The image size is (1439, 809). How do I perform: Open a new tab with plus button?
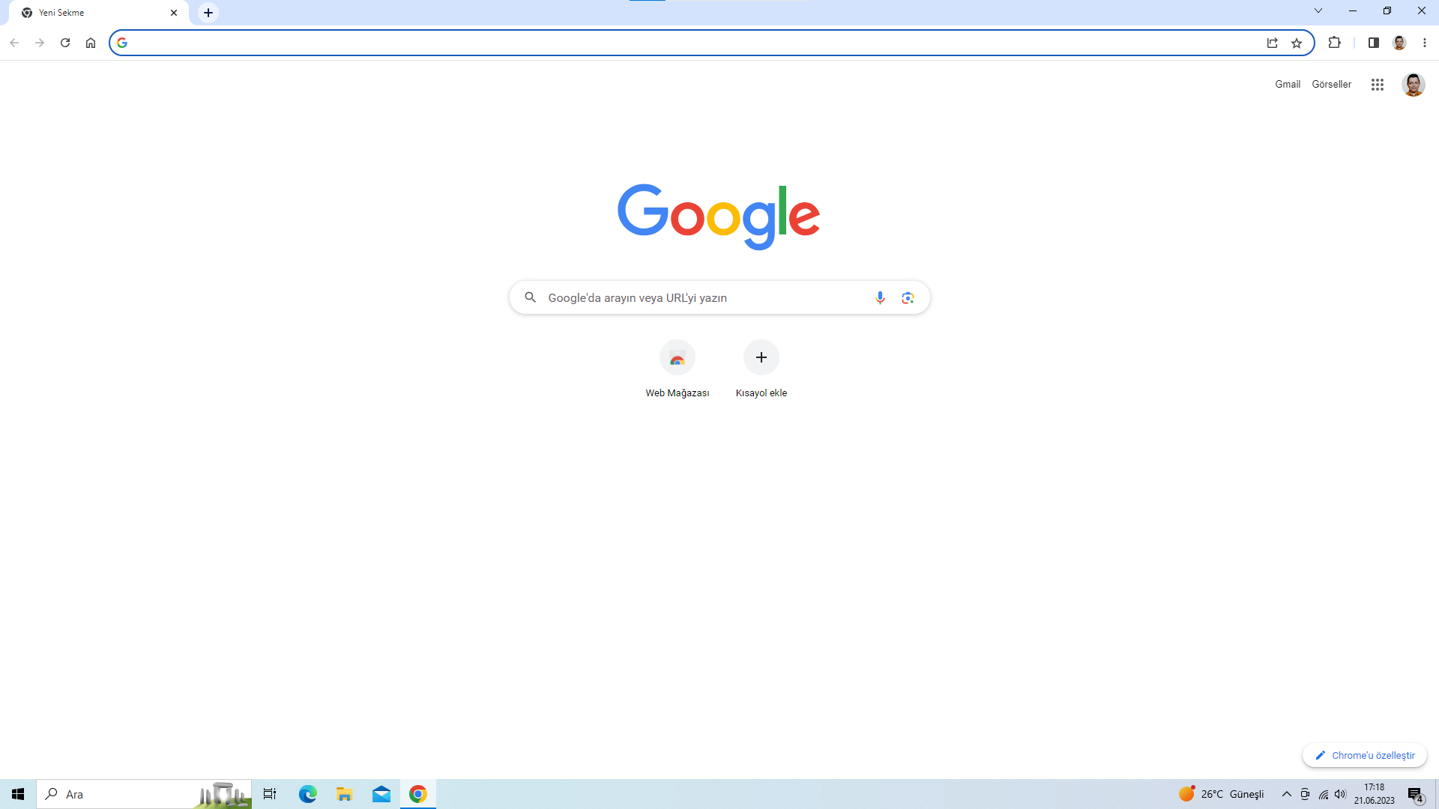[x=208, y=13]
